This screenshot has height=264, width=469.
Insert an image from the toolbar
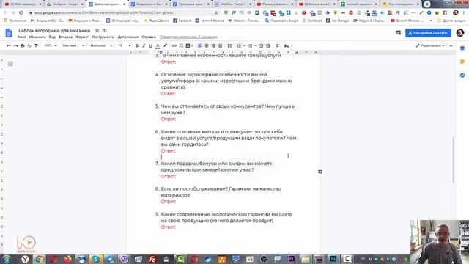click(x=189, y=45)
